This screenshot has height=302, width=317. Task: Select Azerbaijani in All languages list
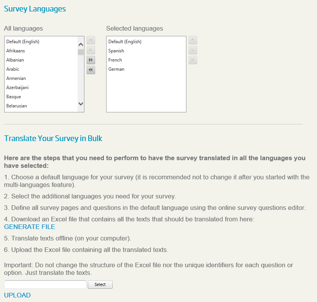(41, 88)
